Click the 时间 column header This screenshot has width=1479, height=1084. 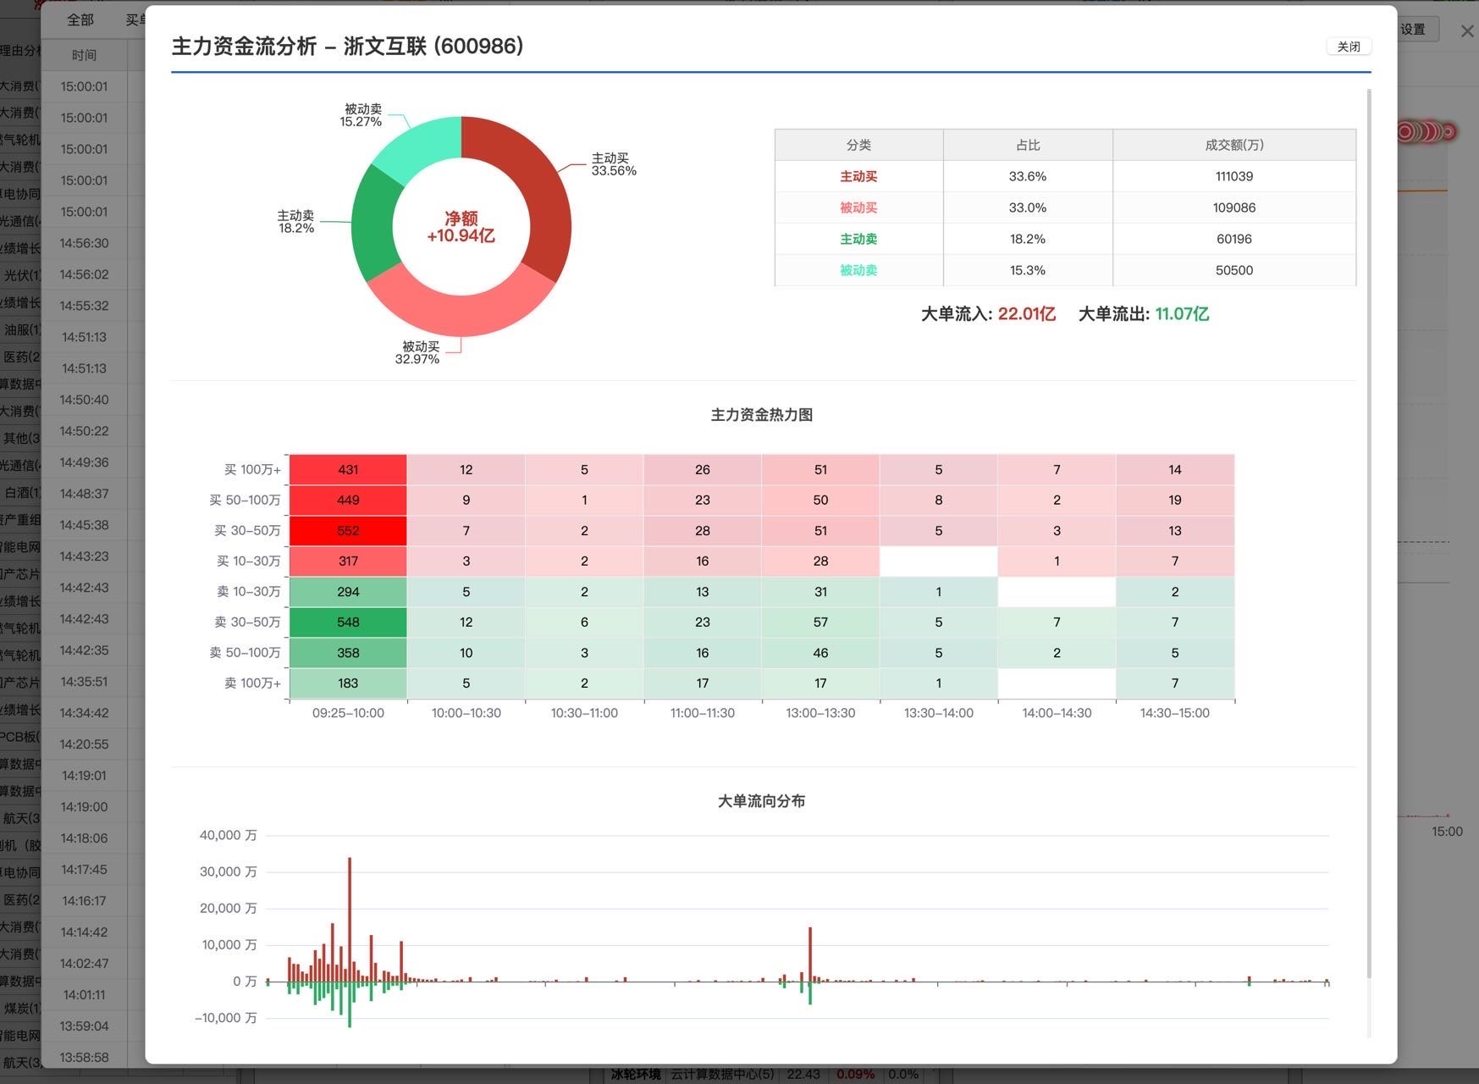84,55
